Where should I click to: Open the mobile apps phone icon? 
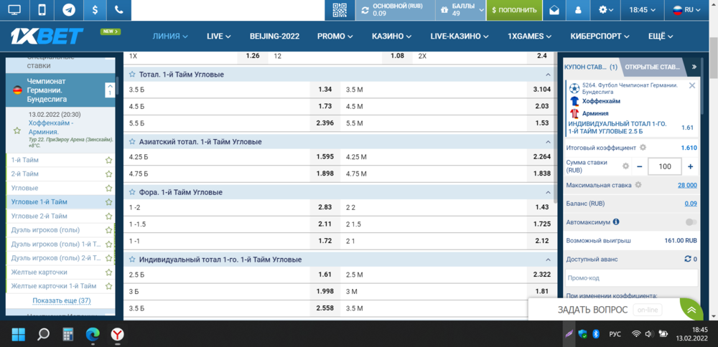pos(42,10)
